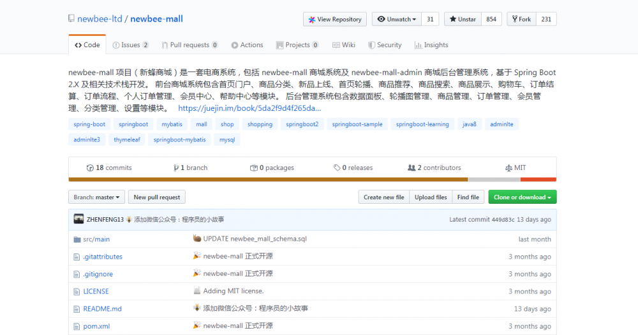Open the 0 releases link
This screenshot has width=638, height=335.
click(x=353, y=167)
